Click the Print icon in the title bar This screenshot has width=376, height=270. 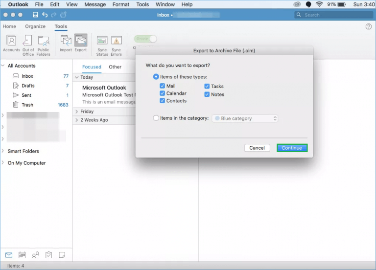[63, 15]
